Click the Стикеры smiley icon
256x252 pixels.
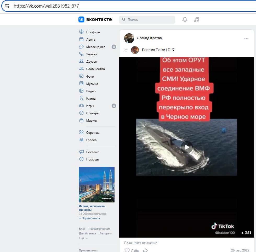point(81,113)
